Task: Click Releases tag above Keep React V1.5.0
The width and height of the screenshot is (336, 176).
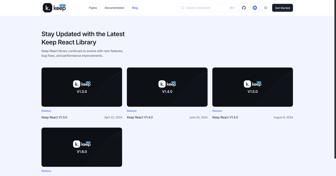Action: pyautogui.click(x=217, y=111)
